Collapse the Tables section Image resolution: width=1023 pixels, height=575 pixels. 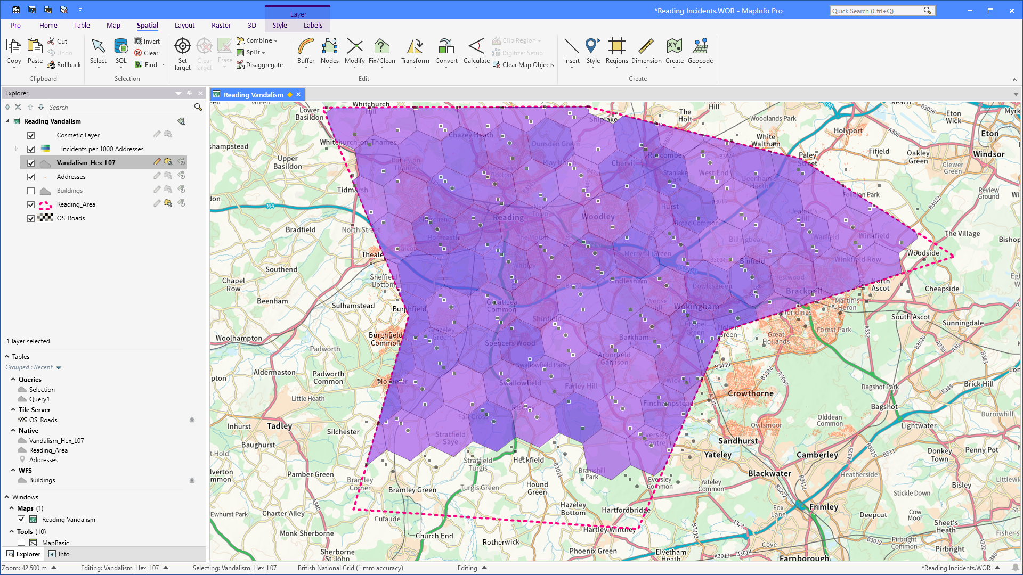click(x=6, y=356)
